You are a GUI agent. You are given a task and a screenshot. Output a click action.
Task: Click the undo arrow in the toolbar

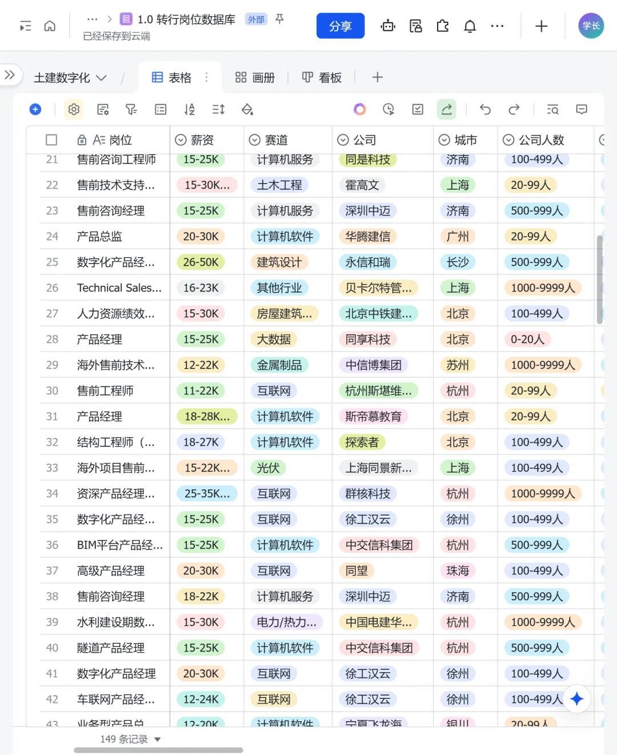pos(485,109)
